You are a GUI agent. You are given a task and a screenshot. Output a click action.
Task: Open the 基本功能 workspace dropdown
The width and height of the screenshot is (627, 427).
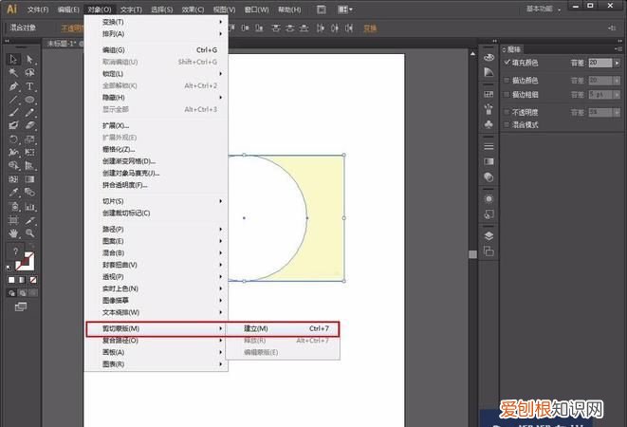(543, 9)
